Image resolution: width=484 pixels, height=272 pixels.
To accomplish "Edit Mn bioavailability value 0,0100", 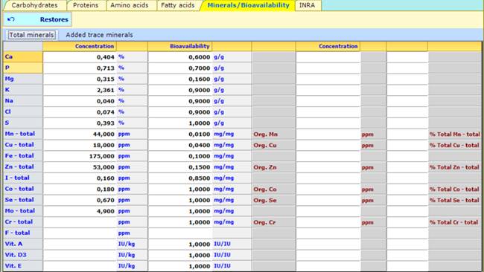I will (x=180, y=134).
